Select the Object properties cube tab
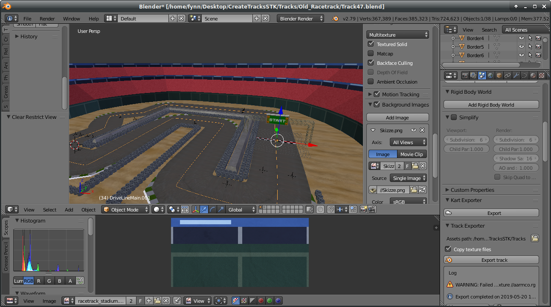 499,75
